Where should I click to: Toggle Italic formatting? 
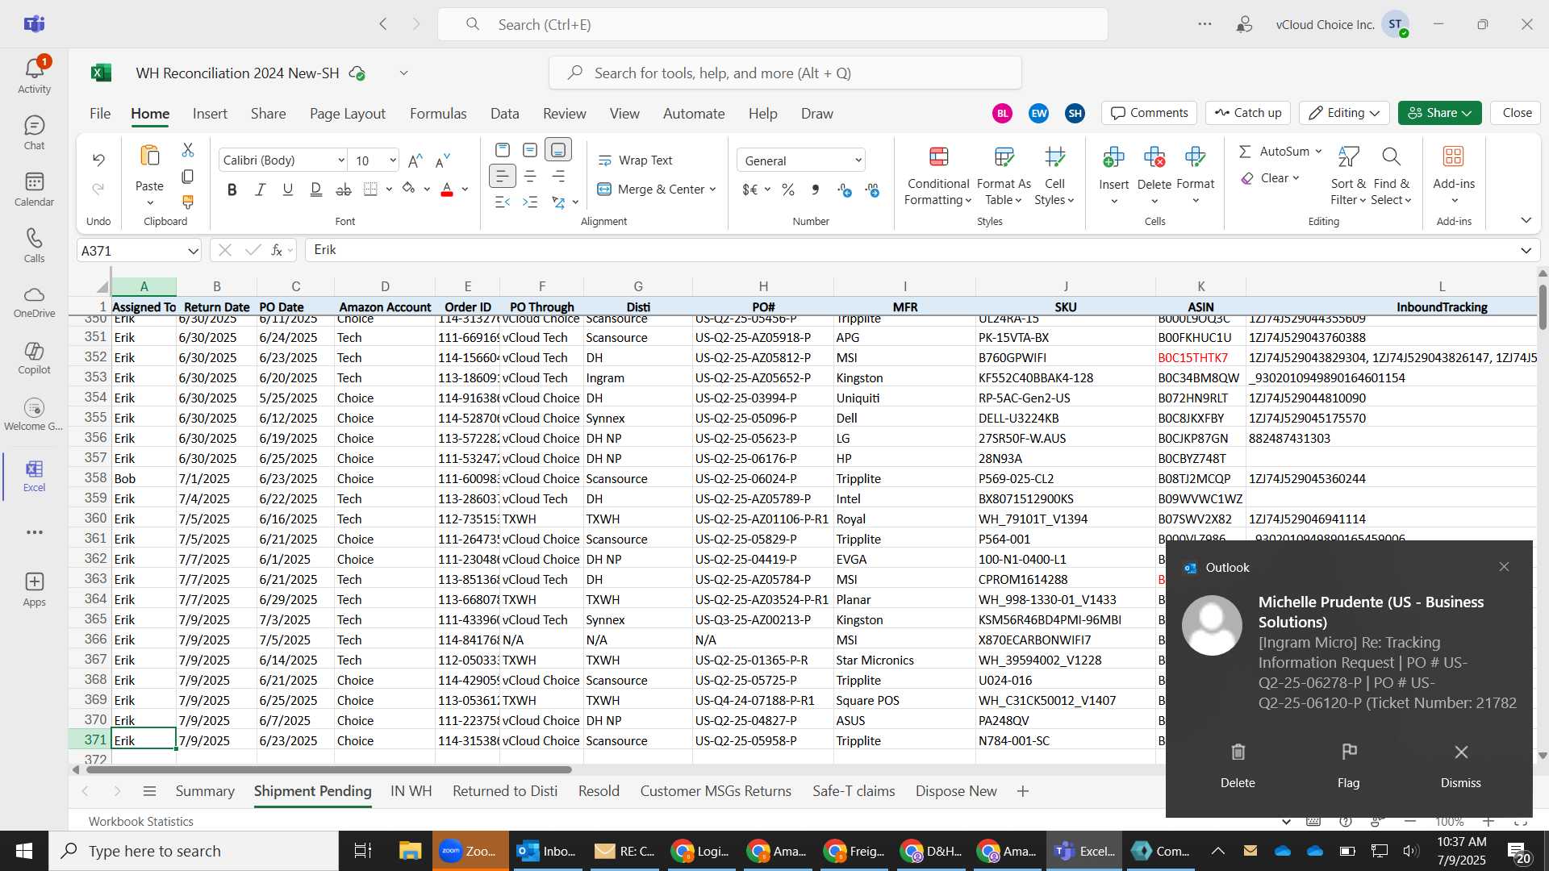260,190
